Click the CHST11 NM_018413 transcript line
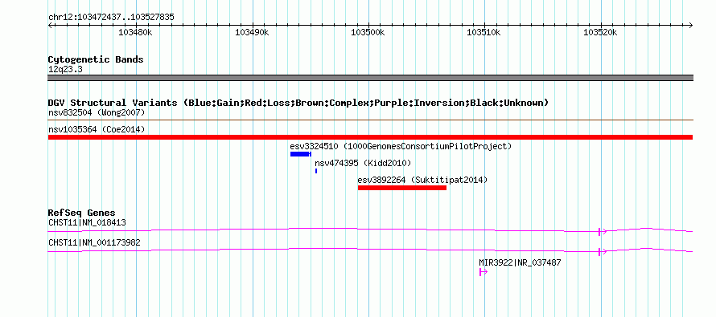The image size is (716, 317). click(370, 230)
